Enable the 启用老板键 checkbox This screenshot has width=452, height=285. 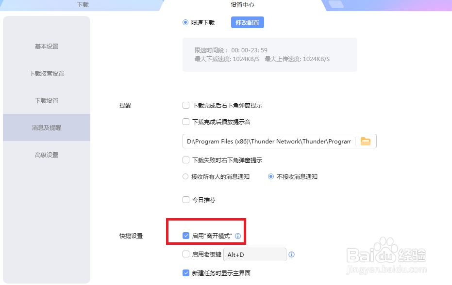click(x=186, y=254)
